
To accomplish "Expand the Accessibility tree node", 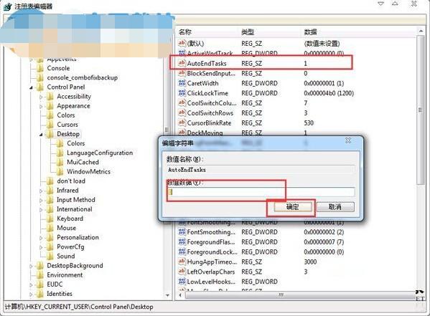I will point(41,97).
